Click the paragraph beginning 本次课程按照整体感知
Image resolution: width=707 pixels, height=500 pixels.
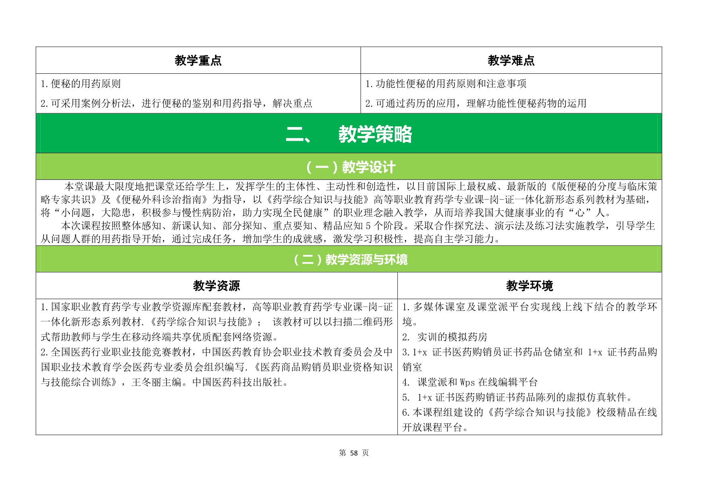[x=348, y=232]
